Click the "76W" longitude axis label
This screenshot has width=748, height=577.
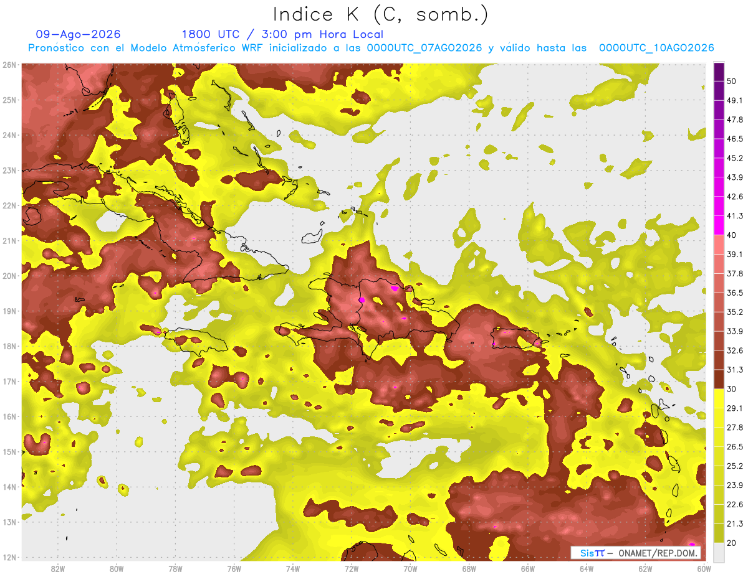(x=234, y=568)
